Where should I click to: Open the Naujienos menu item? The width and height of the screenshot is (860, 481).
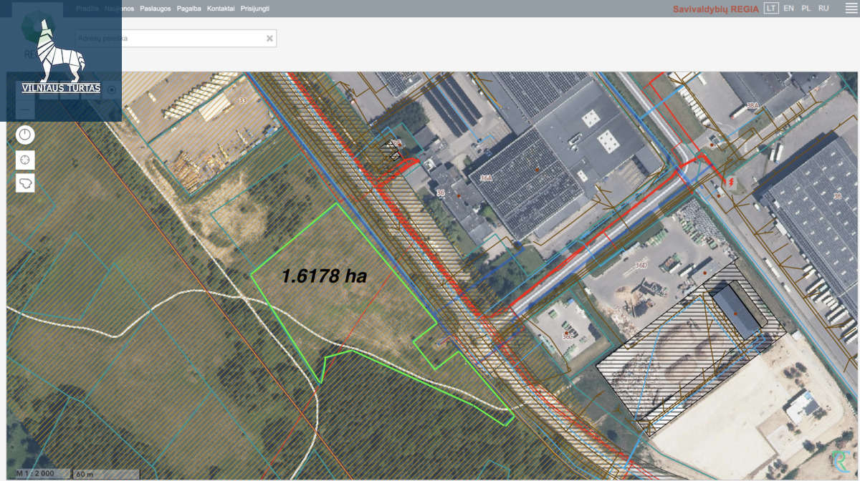[x=119, y=9]
